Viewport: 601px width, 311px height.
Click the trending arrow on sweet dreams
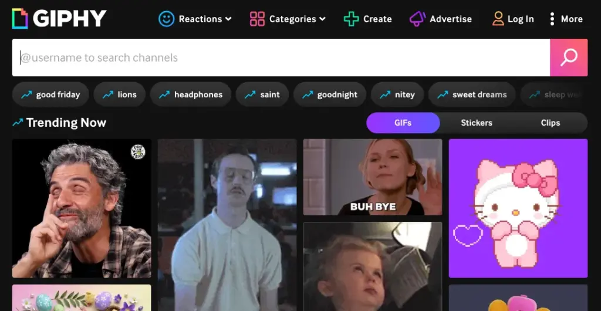443,94
